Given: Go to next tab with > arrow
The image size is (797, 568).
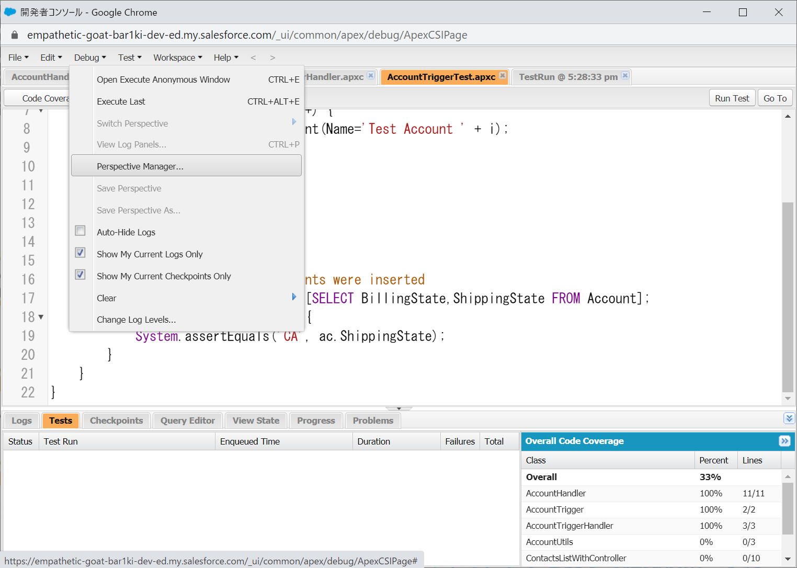Looking at the screenshot, I should [x=272, y=58].
